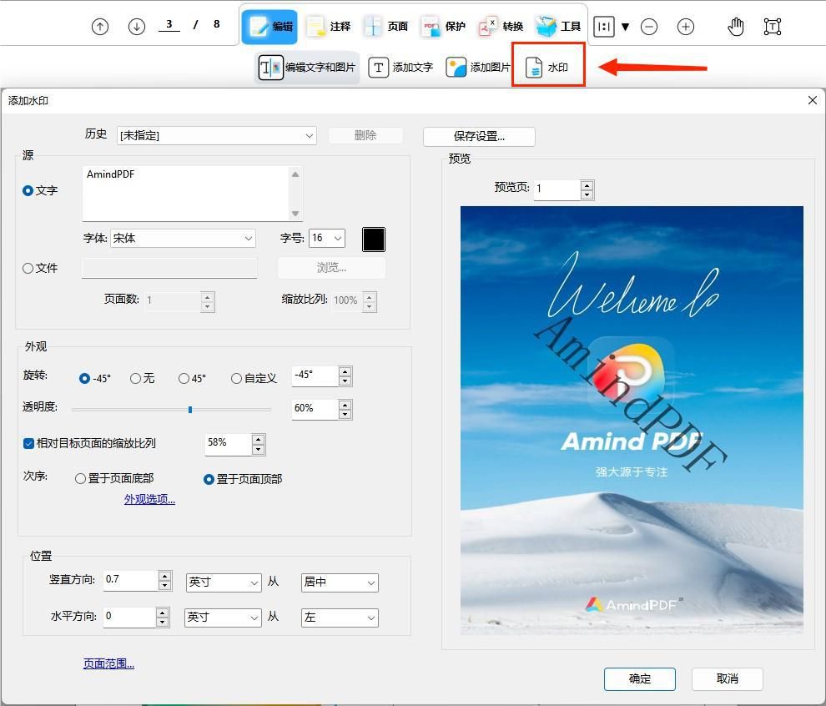826x706 pixels.
Task: Select -45° rotation radio button
Action: 84,378
